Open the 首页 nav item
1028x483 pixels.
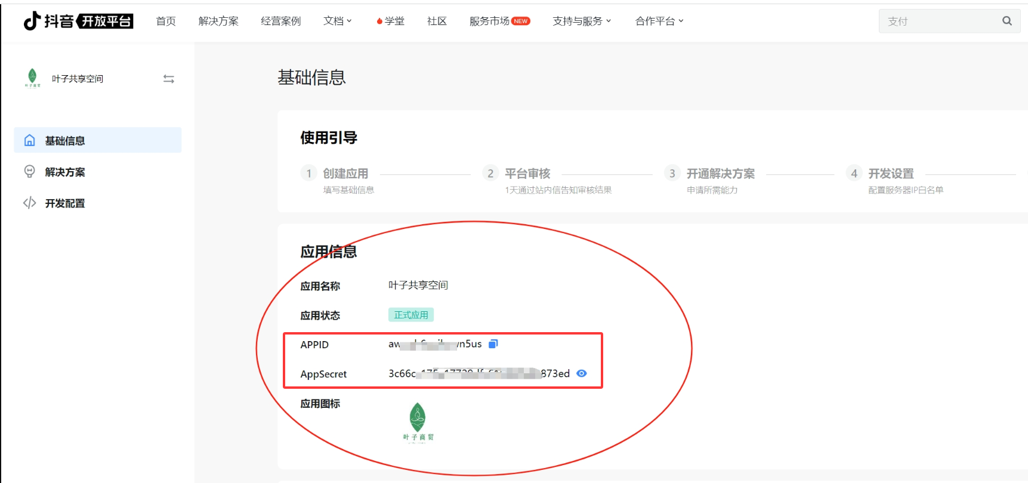tap(166, 21)
